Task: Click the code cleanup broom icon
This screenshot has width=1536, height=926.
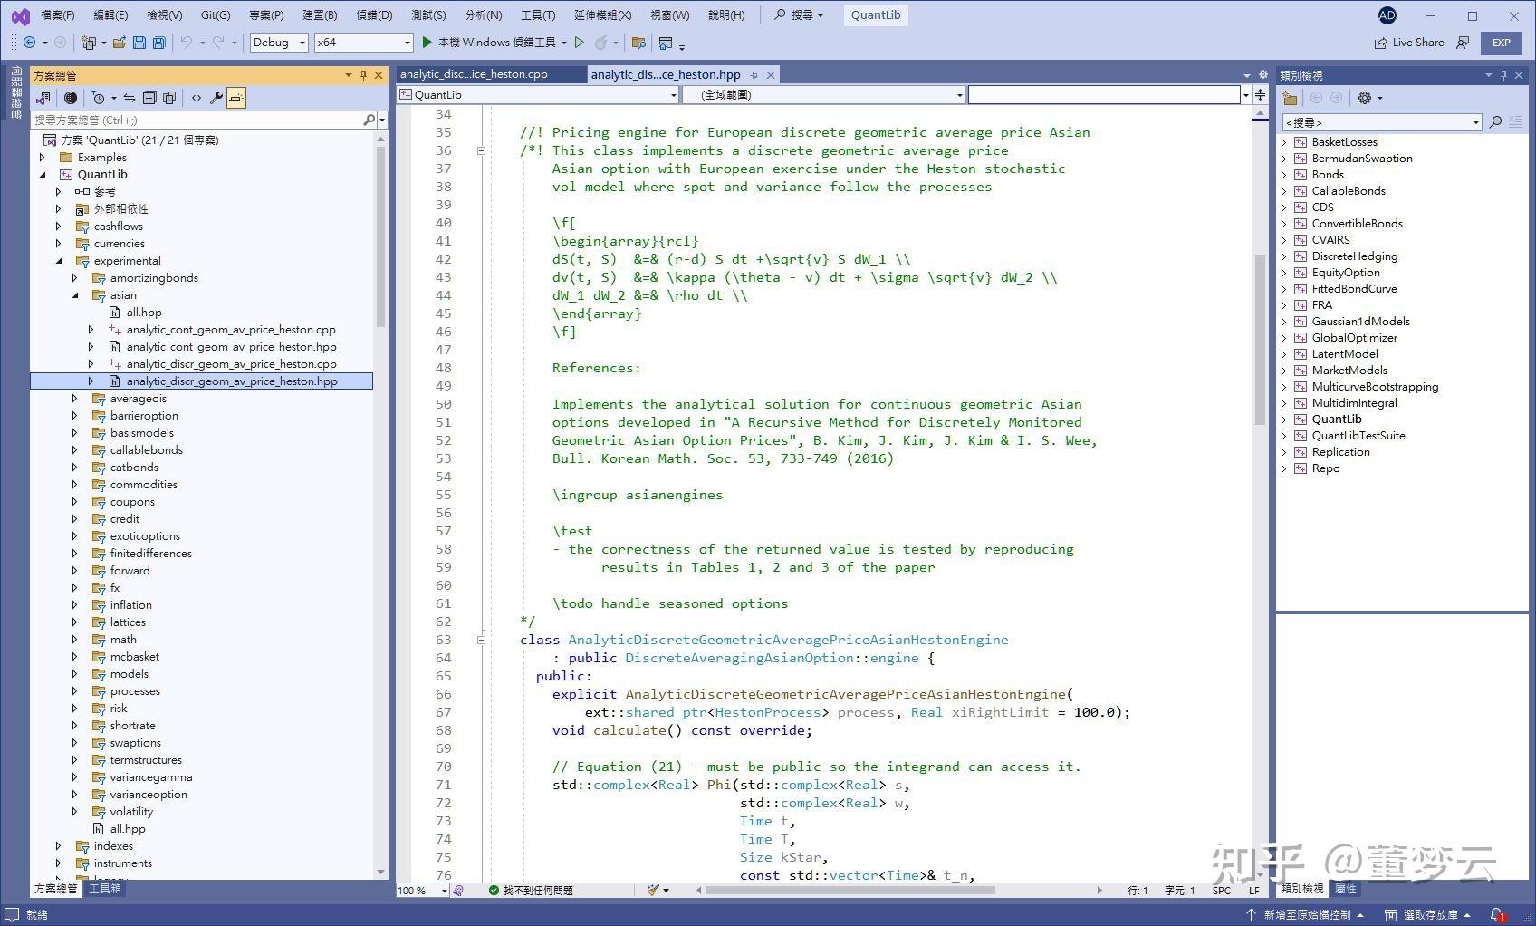Action: [654, 891]
